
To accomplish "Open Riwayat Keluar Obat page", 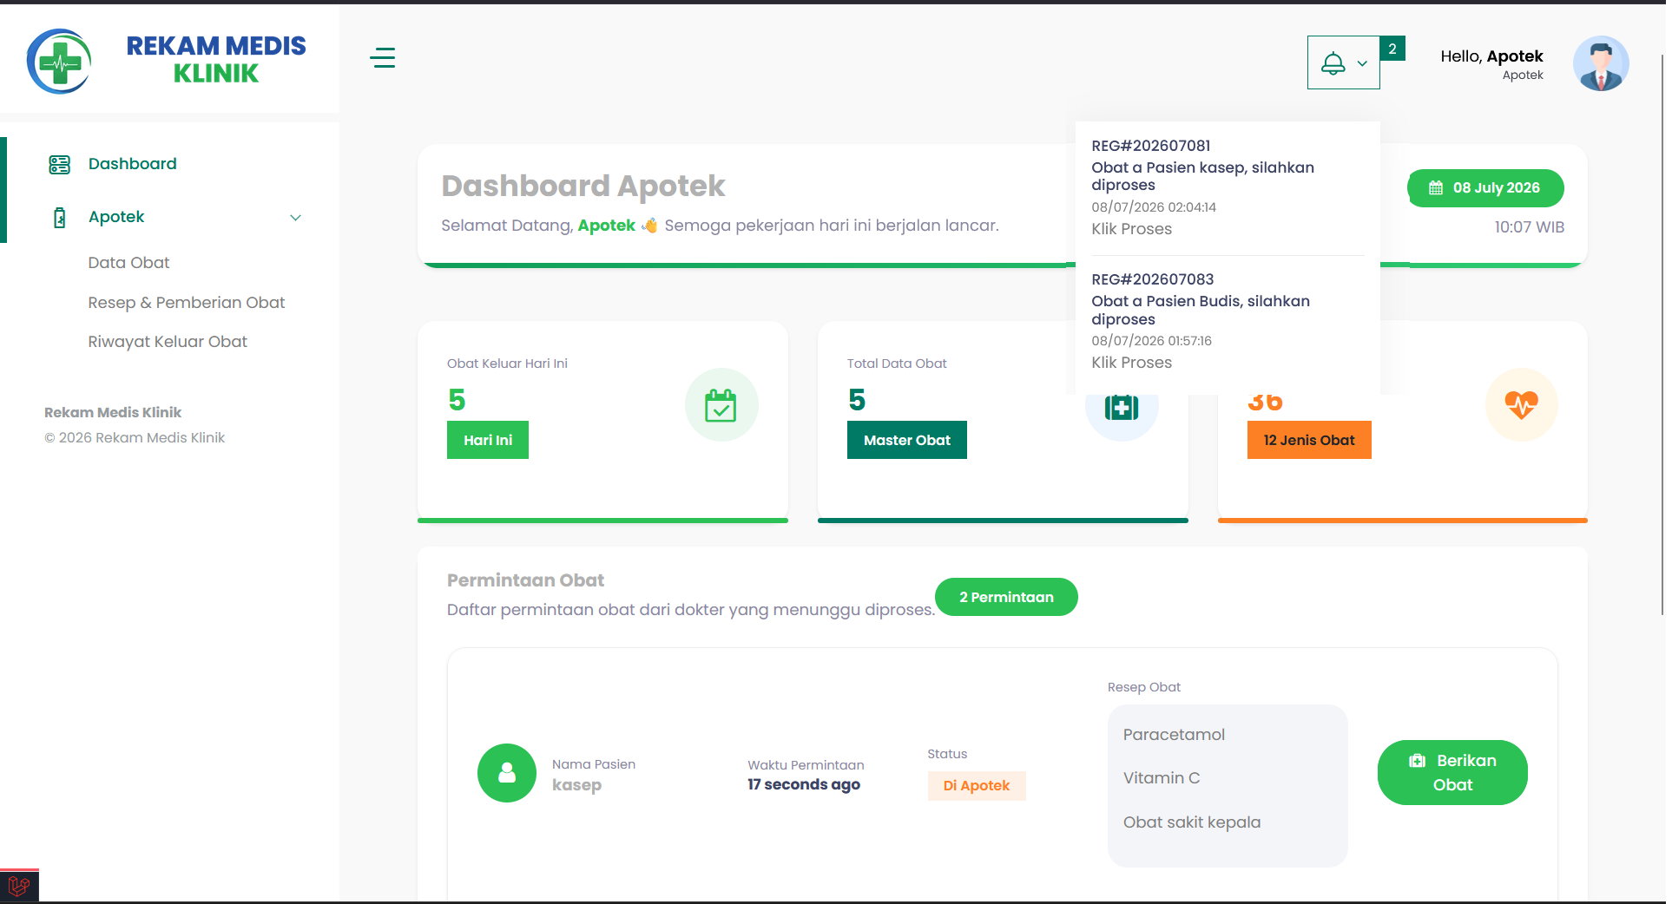I will 168,342.
